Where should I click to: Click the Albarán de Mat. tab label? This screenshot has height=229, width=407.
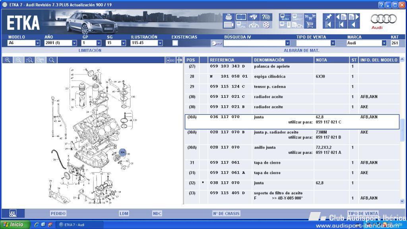(x=302, y=50)
